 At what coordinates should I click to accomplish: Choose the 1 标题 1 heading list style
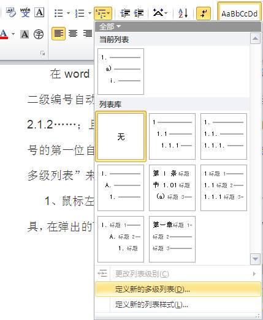[x=224, y=188]
